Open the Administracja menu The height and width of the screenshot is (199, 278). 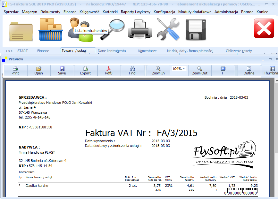226,12
